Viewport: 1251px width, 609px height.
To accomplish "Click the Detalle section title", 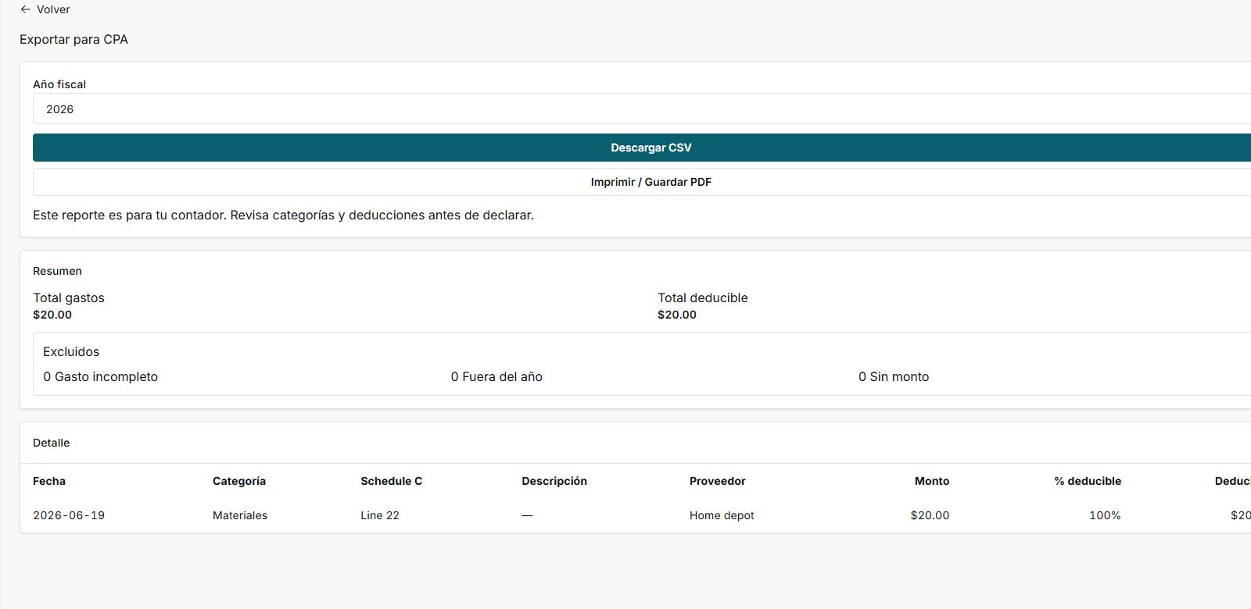I will (51, 443).
